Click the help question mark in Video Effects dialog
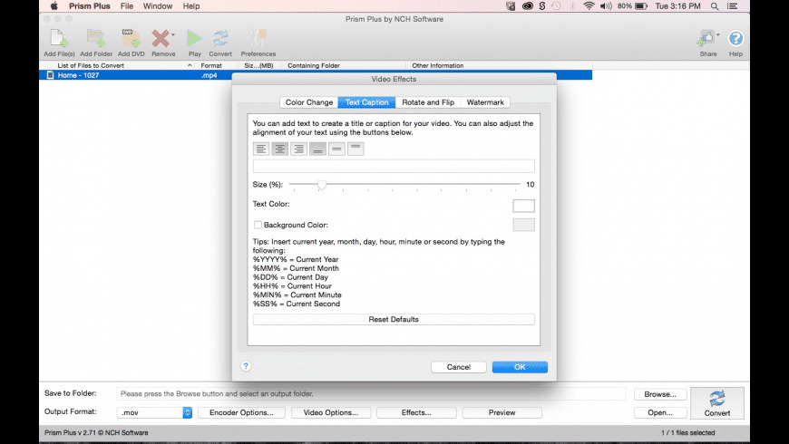The height and width of the screenshot is (444, 789). tap(246, 366)
